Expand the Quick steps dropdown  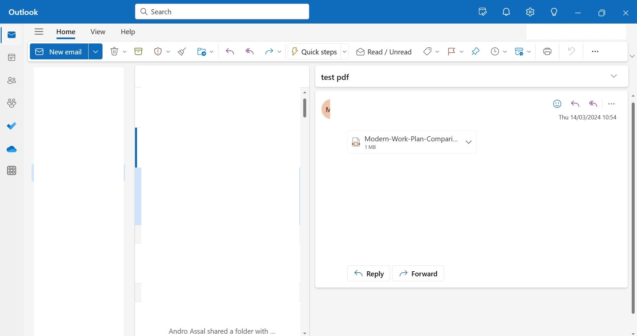point(345,51)
